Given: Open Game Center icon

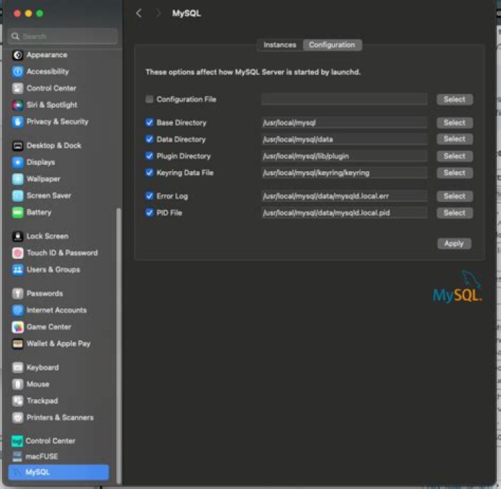Looking at the screenshot, I should pyautogui.click(x=18, y=327).
